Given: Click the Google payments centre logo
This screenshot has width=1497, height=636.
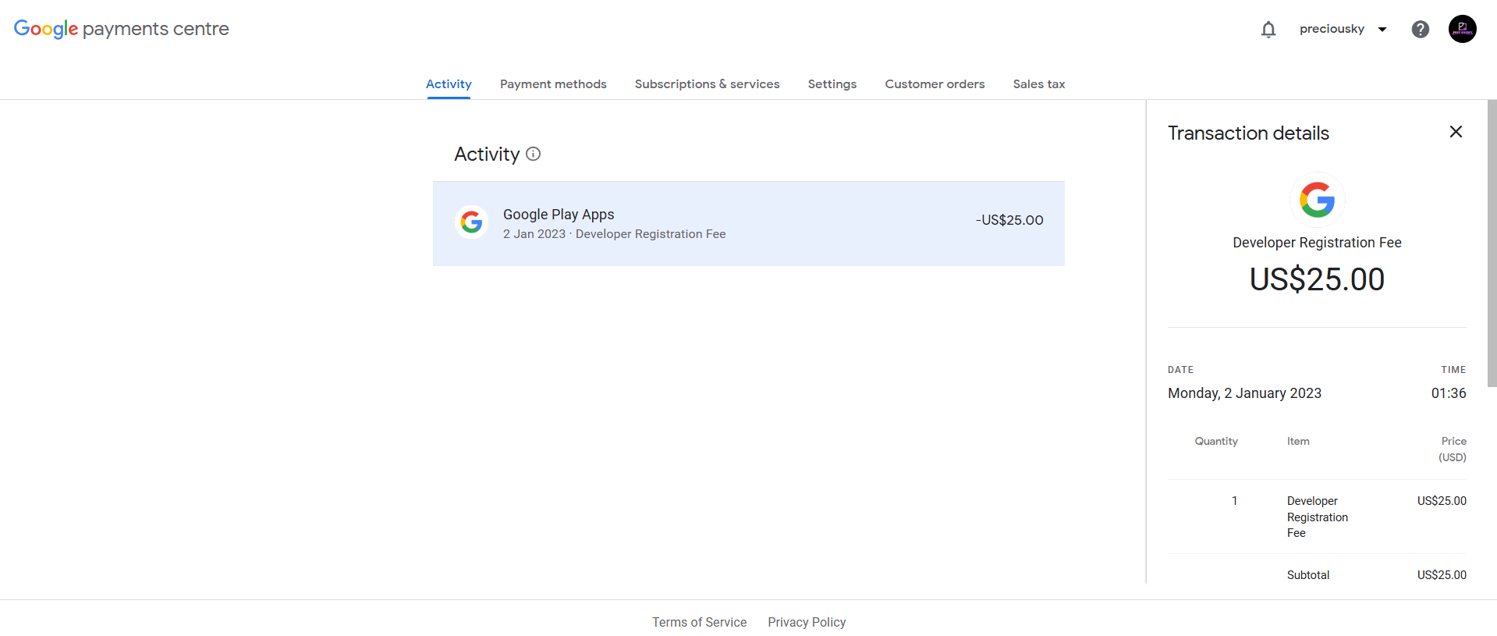Looking at the screenshot, I should [x=121, y=29].
